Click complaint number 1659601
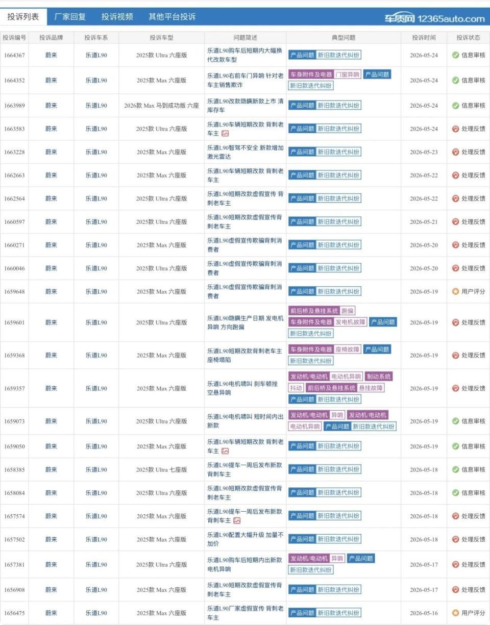Viewport: 490px width, 625px height. pyautogui.click(x=14, y=322)
